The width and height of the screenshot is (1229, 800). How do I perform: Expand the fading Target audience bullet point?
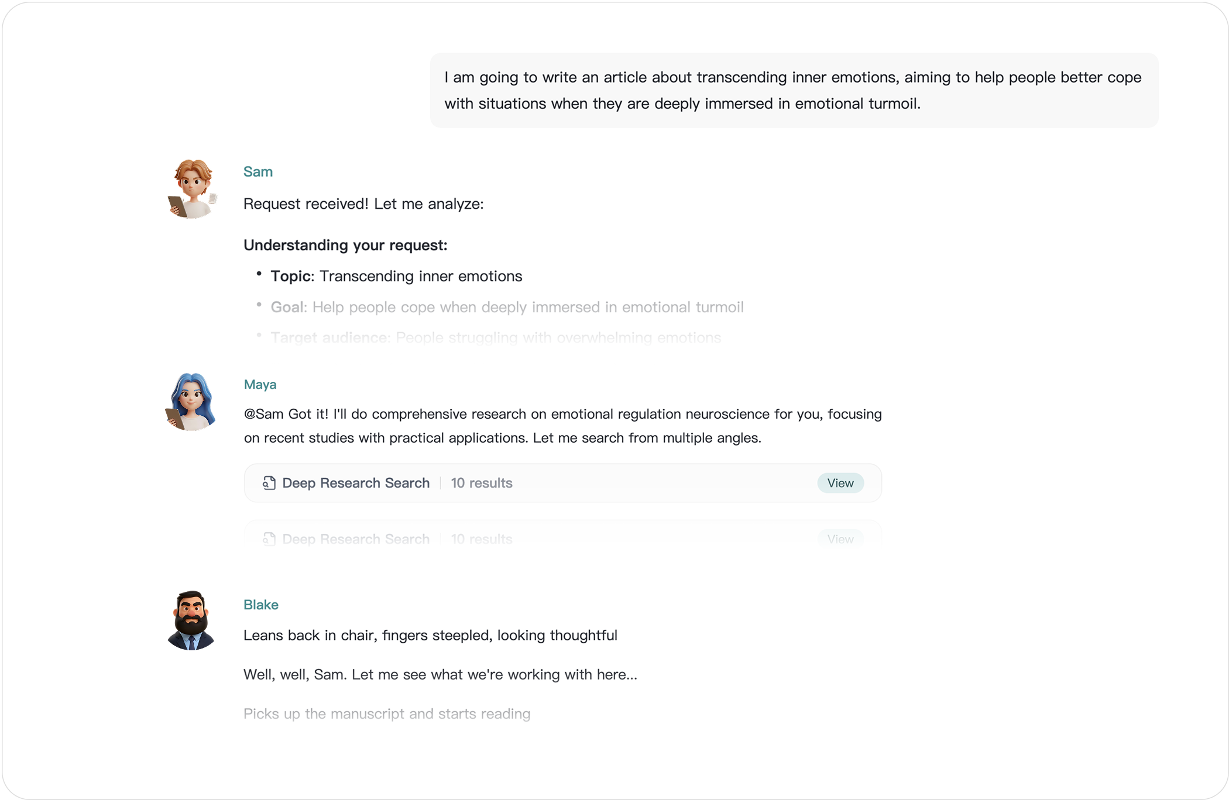point(496,337)
